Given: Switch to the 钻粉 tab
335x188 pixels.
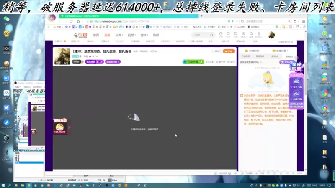Looking at the screenshot, I should [289, 56].
